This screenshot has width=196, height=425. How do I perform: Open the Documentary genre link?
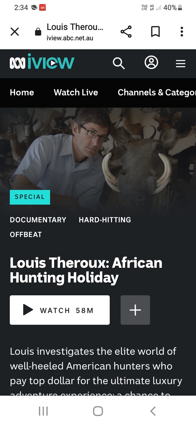click(38, 220)
